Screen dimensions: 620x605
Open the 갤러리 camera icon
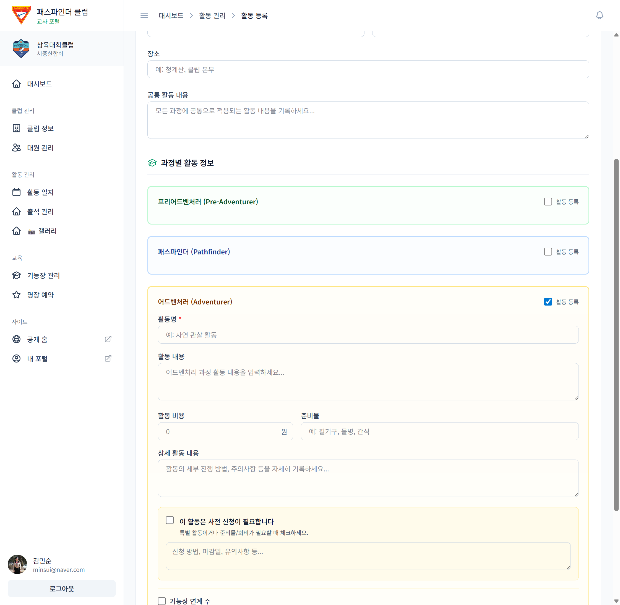click(32, 231)
